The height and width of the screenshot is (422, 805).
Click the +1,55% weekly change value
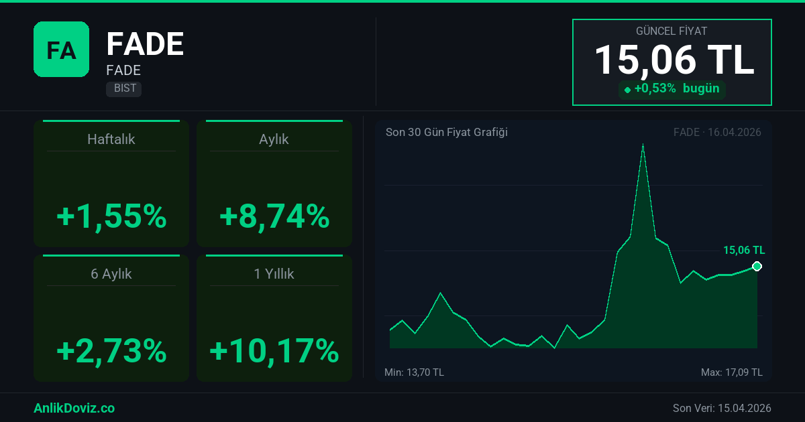point(111,216)
